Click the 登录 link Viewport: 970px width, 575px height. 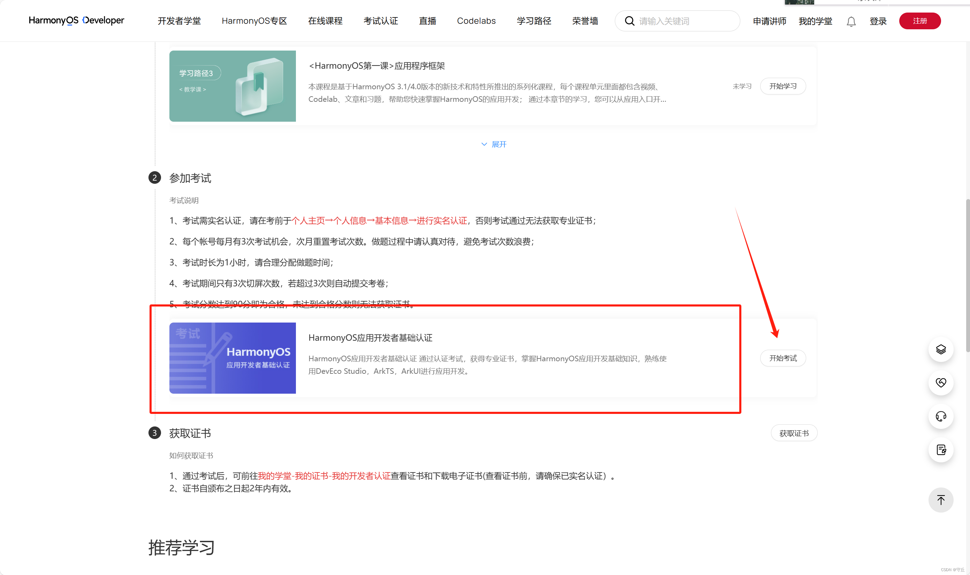tap(878, 21)
